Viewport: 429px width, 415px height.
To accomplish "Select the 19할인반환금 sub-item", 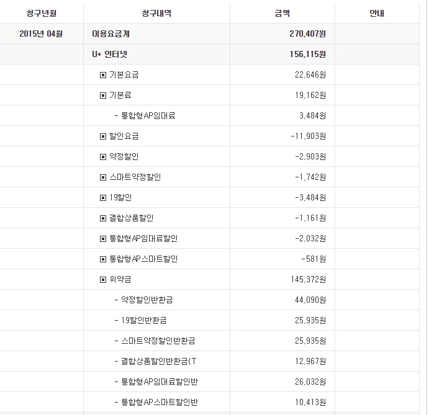I will (144, 321).
